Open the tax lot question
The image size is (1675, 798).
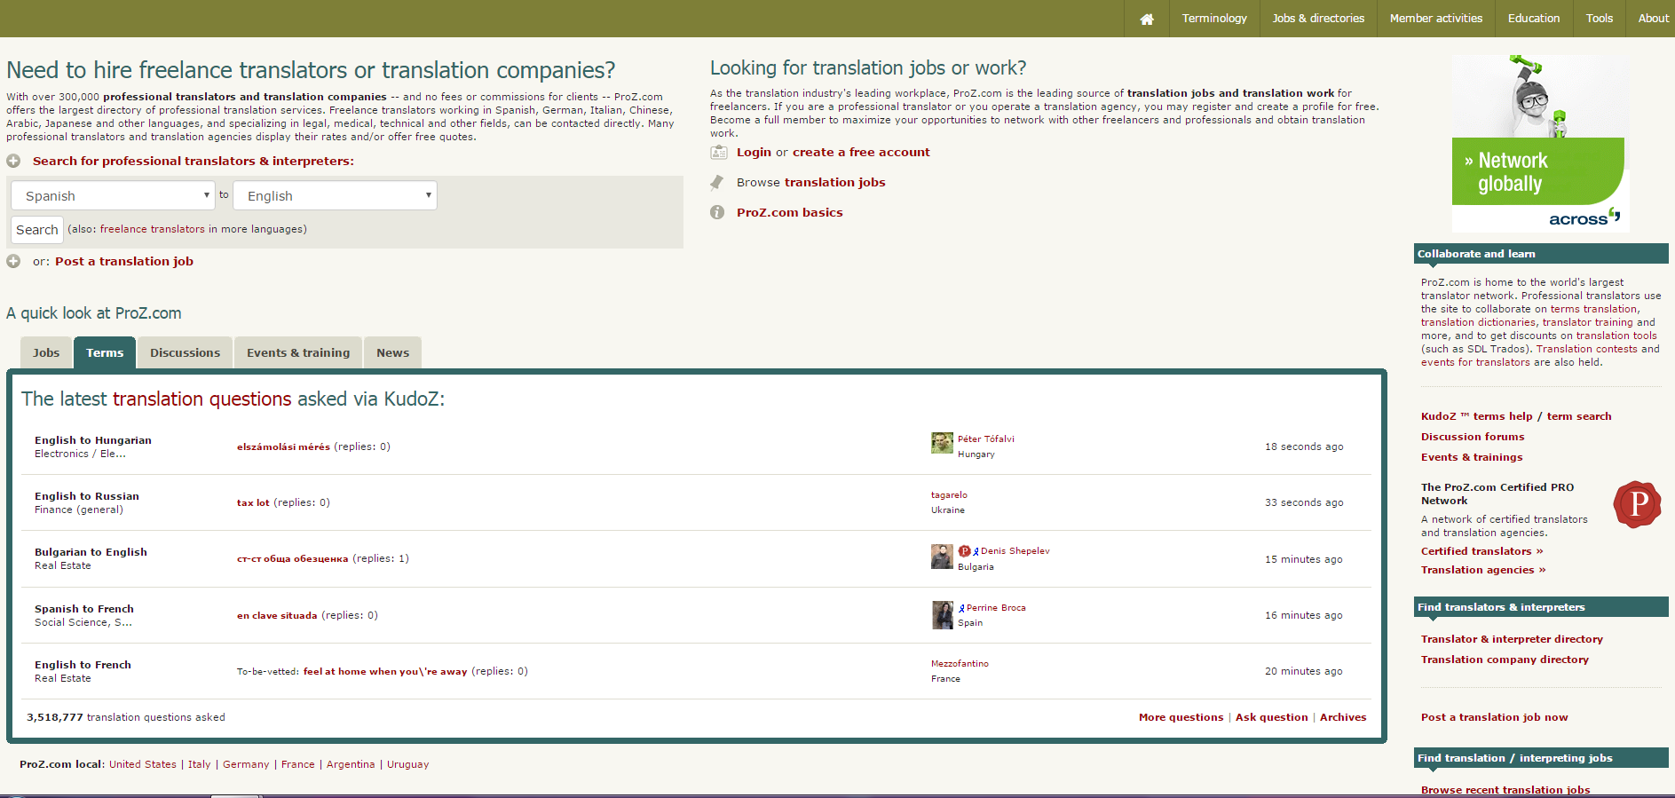tap(253, 502)
